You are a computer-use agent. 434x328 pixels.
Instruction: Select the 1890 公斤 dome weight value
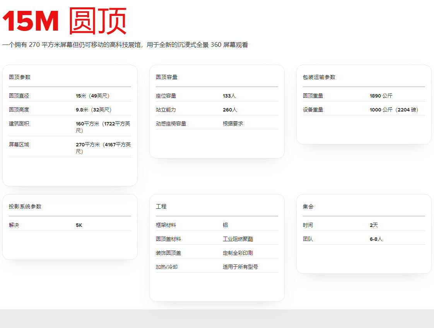(x=381, y=96)
